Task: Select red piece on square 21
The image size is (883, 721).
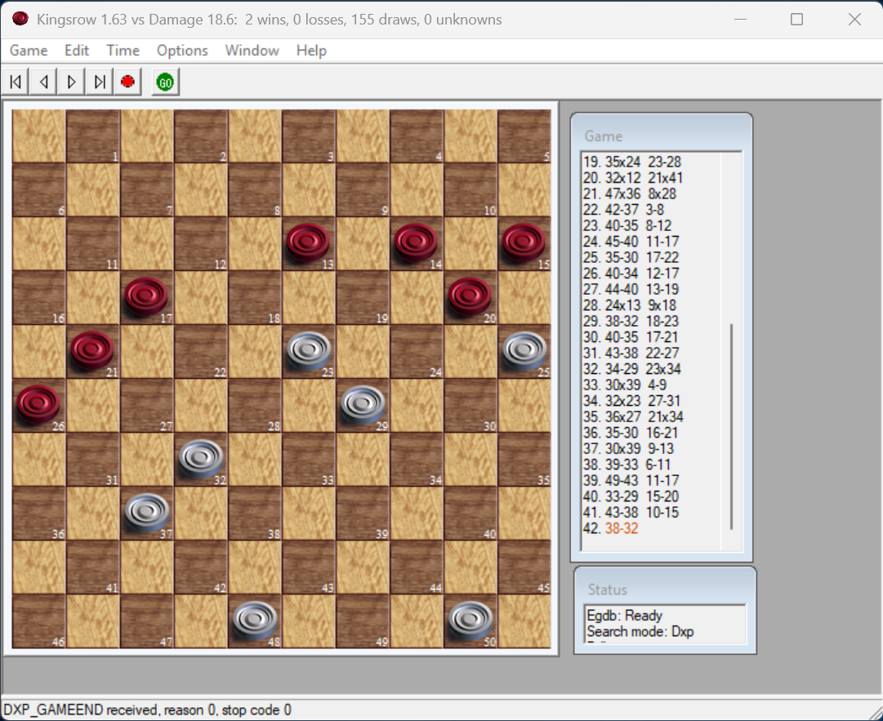Action: coord(92,350)
